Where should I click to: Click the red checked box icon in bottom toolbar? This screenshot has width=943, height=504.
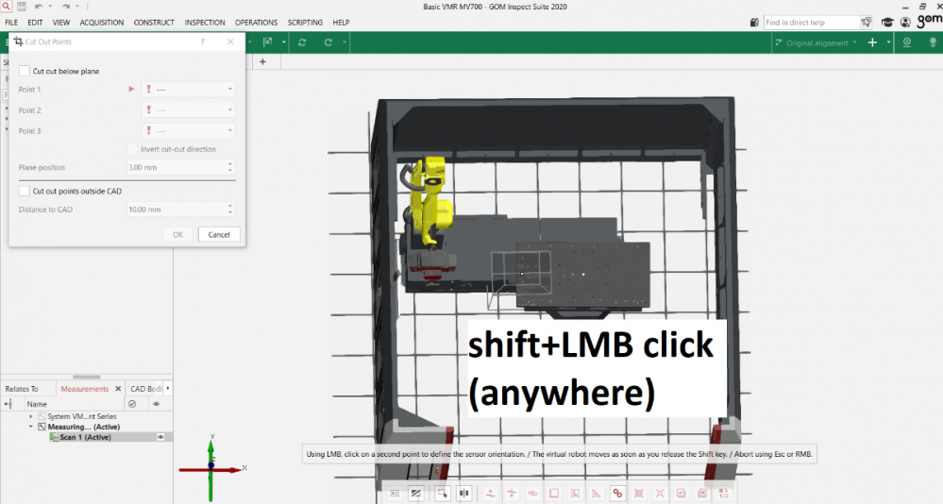[x=681, y=494]
